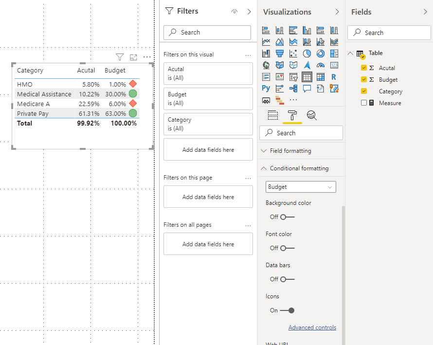Select the Area chart visualization
Viewport: 433px width, 345px height.
tap(279, 42)
